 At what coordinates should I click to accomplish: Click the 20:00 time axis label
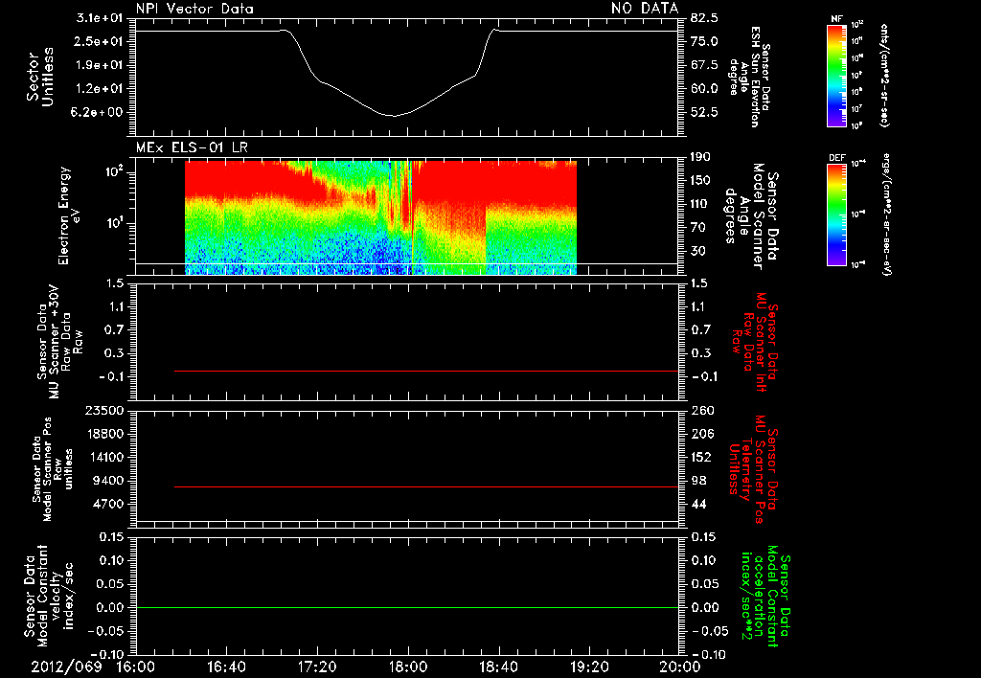[680, 667]
